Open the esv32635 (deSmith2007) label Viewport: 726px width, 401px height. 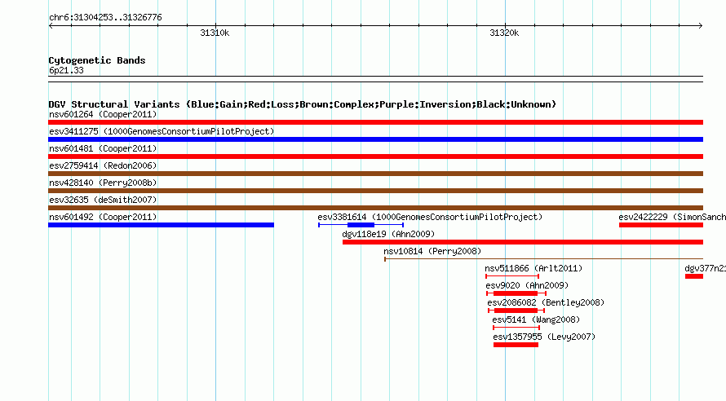(x=103, y=200)
